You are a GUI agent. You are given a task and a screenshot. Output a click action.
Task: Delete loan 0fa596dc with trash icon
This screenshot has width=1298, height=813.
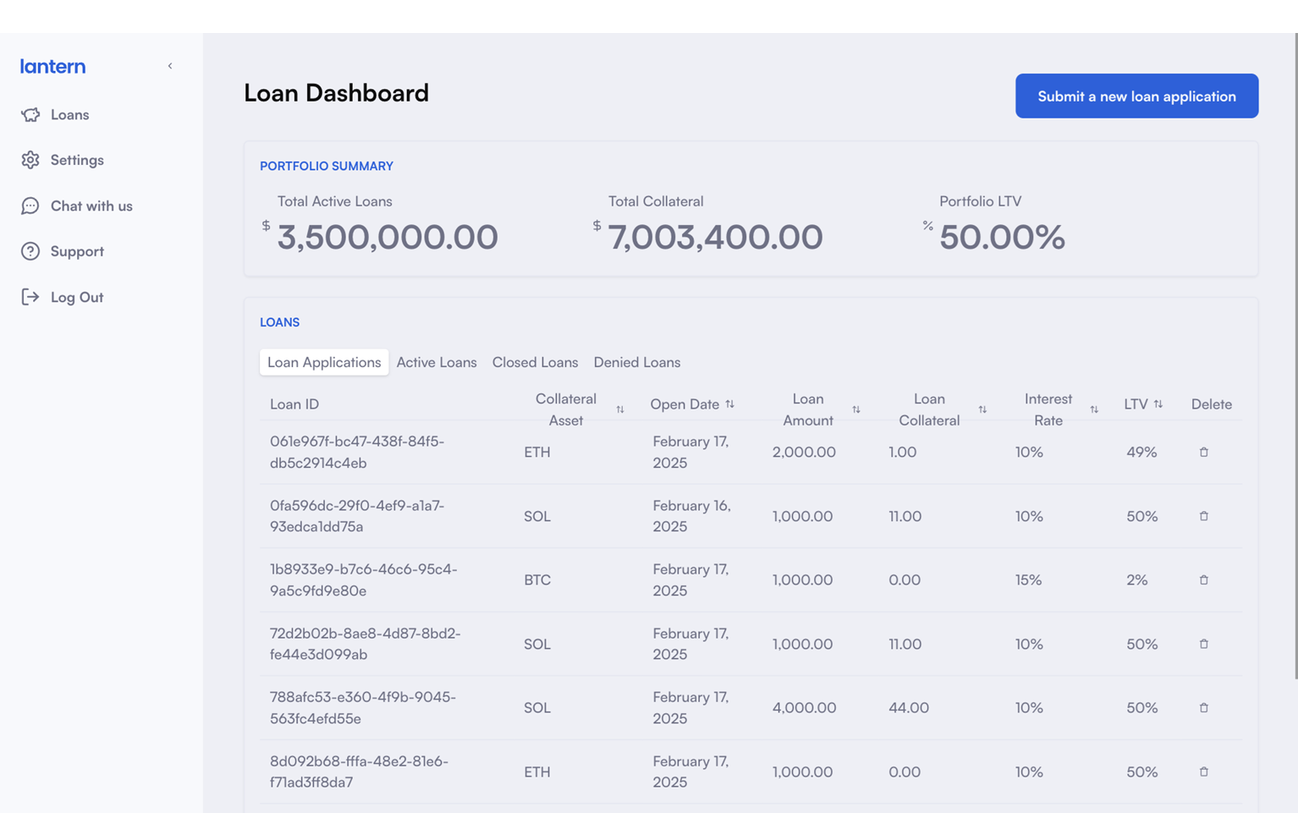coord(1203,516)
